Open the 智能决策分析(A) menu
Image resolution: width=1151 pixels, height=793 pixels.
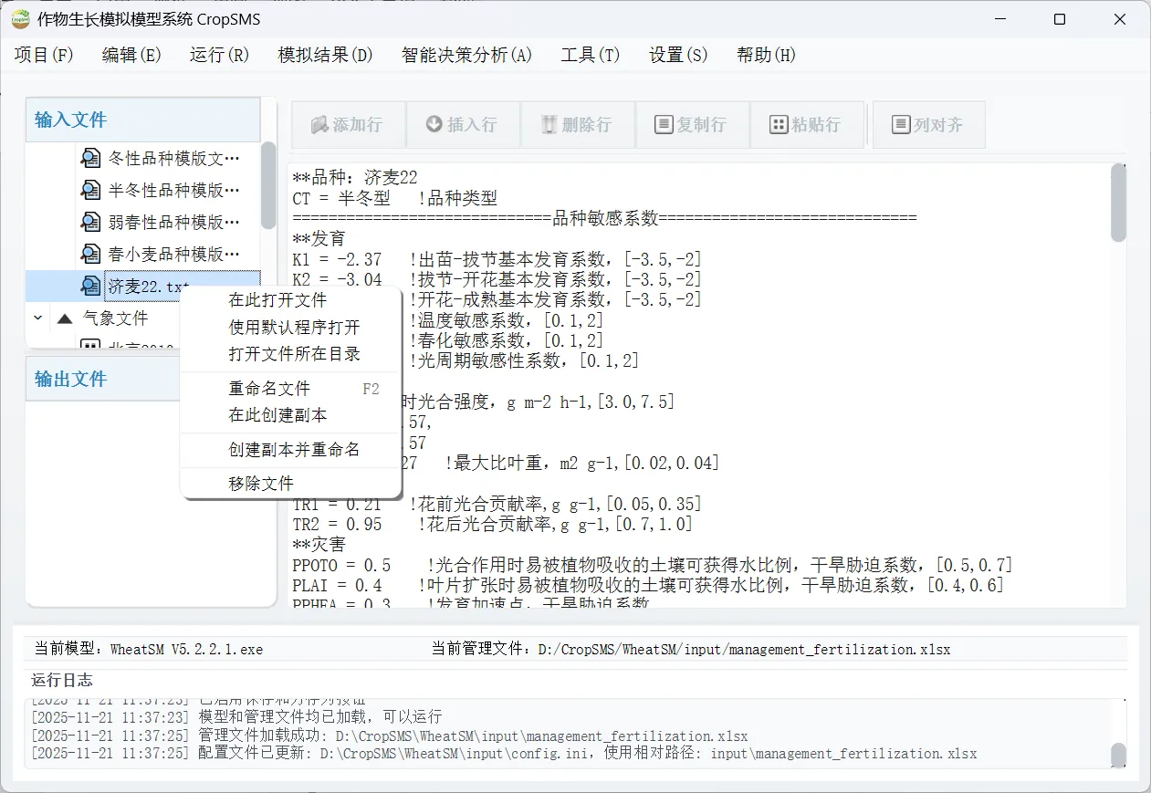point(466,55)
